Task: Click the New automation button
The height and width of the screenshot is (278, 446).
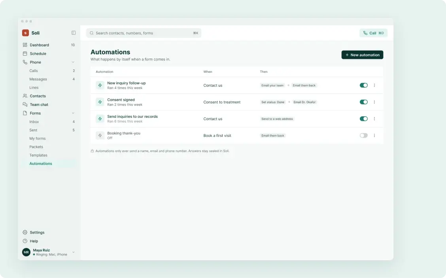Action: (x=362, y=55)
